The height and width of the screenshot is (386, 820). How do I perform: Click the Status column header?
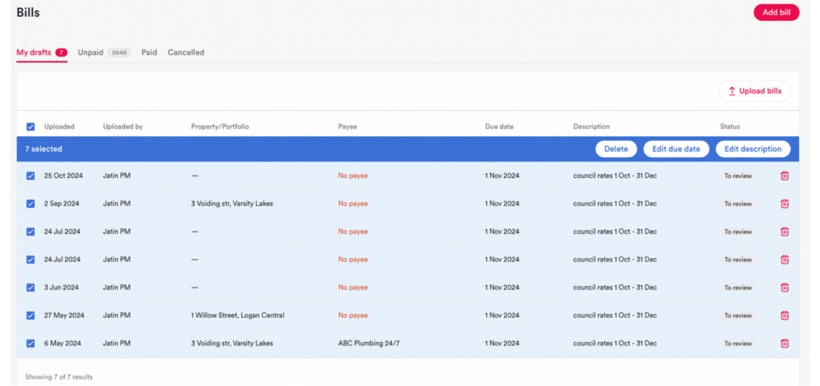[730, 127]
